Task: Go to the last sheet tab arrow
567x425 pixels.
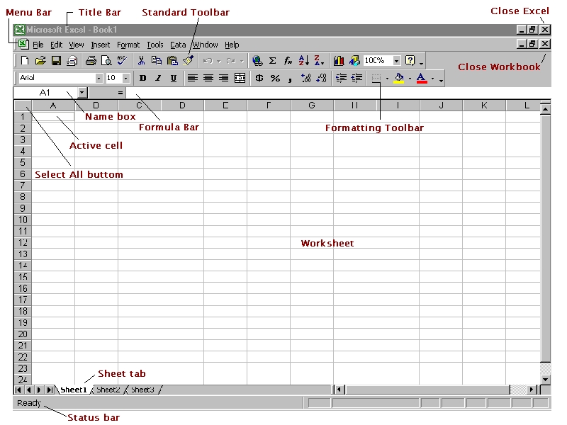Action: (x=50, y=390)
